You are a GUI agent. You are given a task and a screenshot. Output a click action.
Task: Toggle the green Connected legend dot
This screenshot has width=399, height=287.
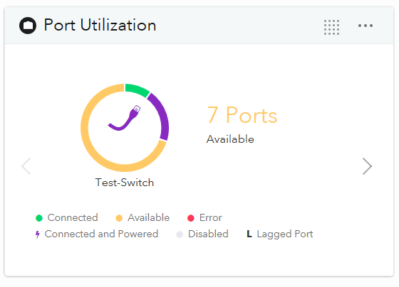pos(39,218)
